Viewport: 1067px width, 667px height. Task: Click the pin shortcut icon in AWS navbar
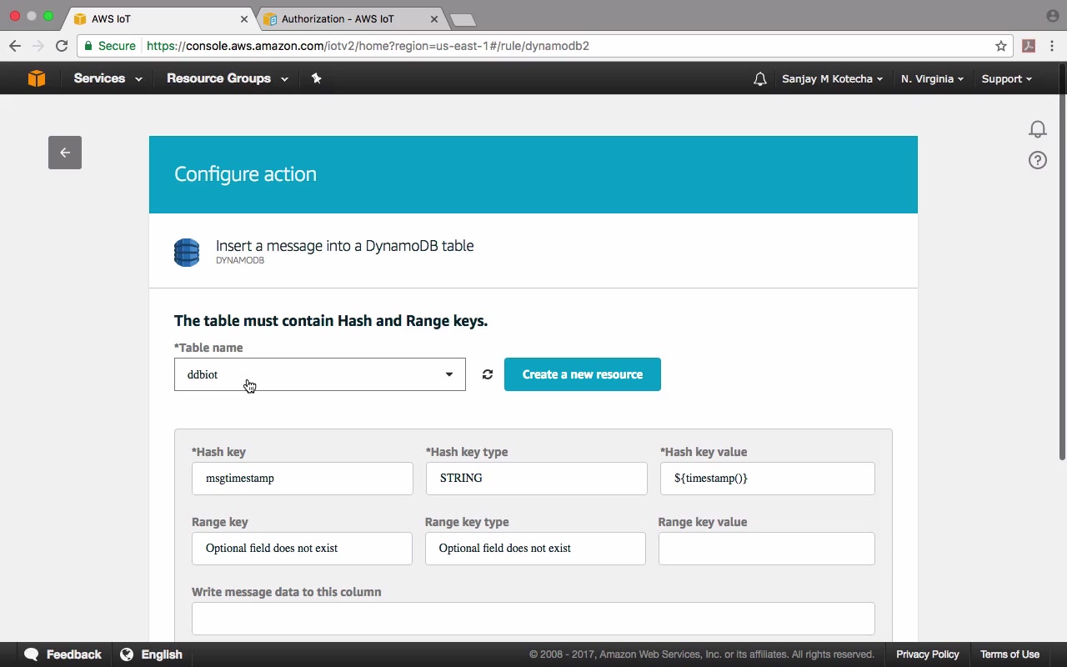pyautogui.click(x=316, y=78)
